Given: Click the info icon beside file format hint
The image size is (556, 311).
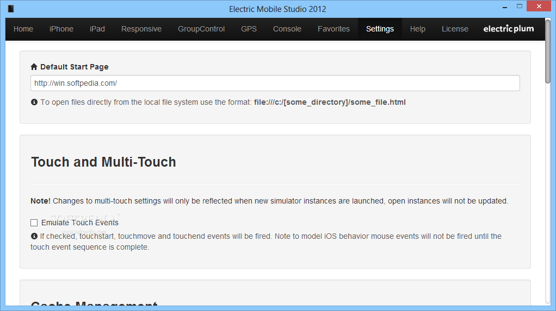Looking at the screenshot, I should point(34,102).
